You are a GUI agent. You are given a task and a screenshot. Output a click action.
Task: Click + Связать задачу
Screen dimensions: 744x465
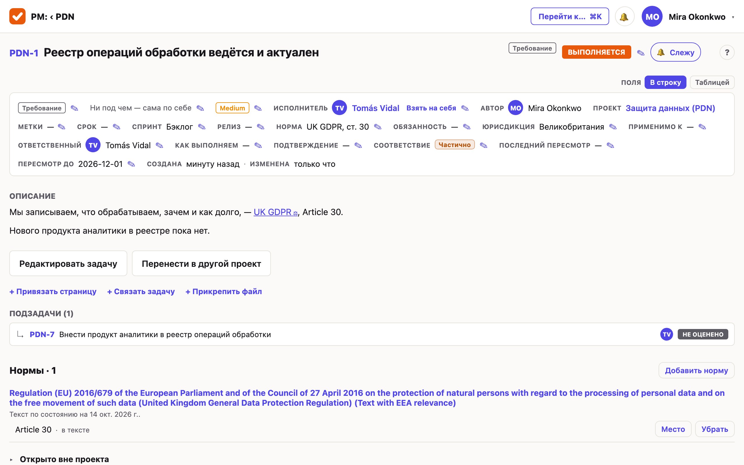coord(141,291)
